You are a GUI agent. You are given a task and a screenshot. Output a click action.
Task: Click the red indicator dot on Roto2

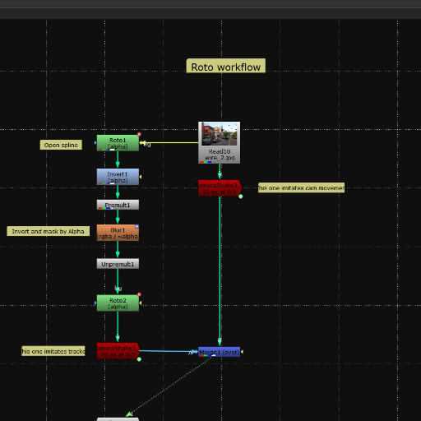click(139, 294)
